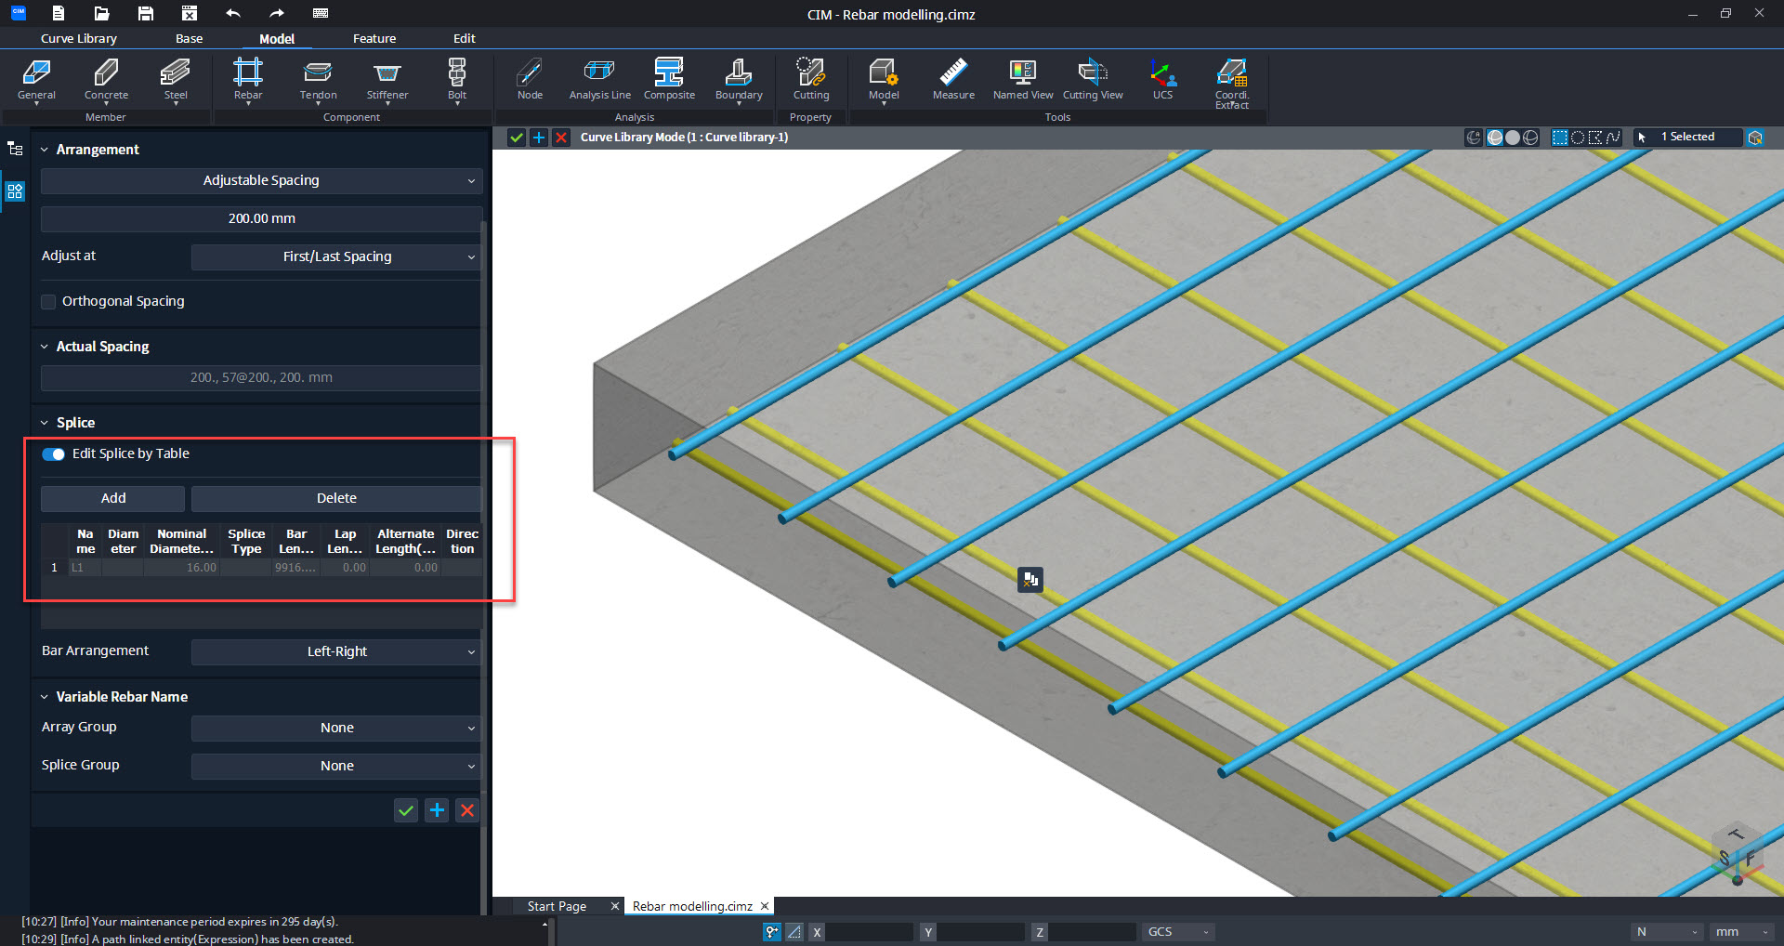1784x946 pixels.
Task: Switch to the Feature ribbon tab
Action: pos(374,38)
